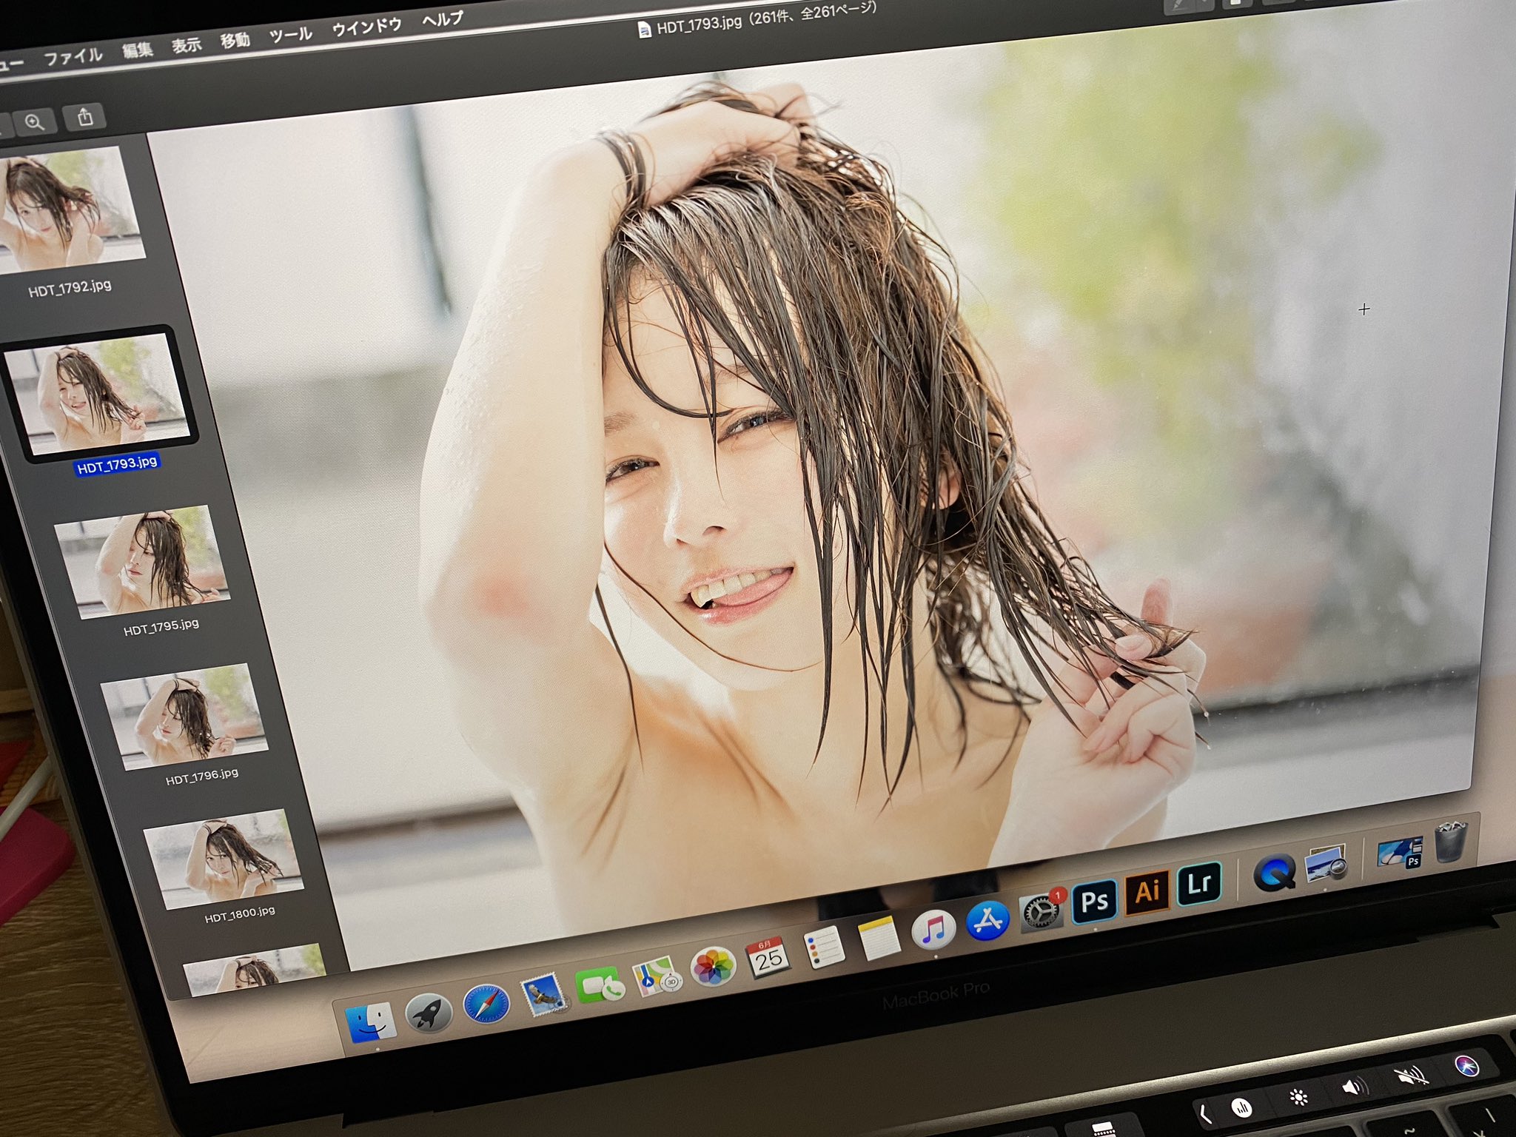Open Photoshop from the Dock
1516x1137 pixels.
click(x=1095, y=902)
